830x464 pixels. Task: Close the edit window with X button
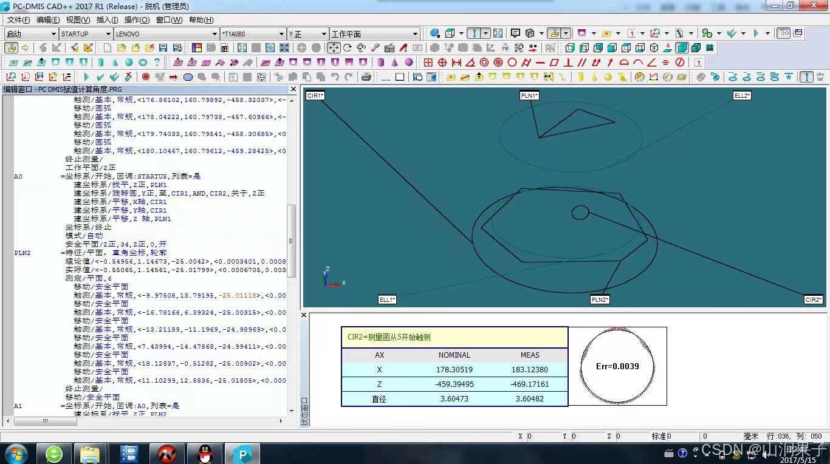click(293, 89)
